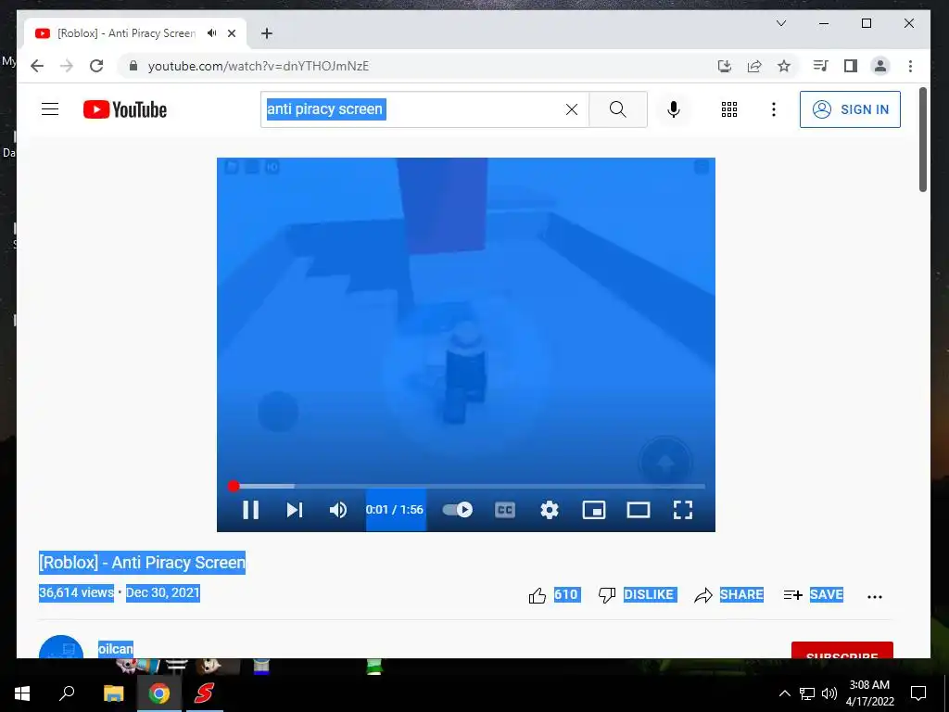949x712 pixels.
Task: Go forward in Chrome
Action: [x=67, y=66]
